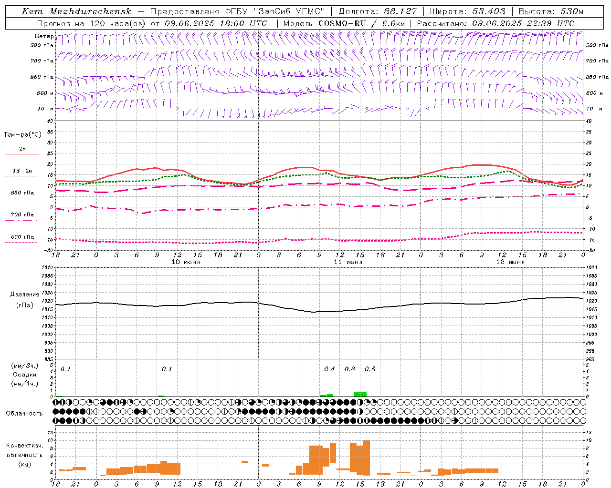Click the 'Предоставлено ФГБУ "ЗапСиб УГМС"' provider text
The image size is (611, 488).
(x=238, y=11)
